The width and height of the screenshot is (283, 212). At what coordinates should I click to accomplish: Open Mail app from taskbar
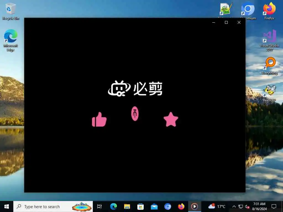click(154, 206)
